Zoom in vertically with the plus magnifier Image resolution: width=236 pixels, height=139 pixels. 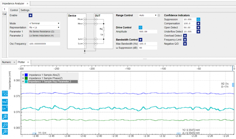coord(5,132)
